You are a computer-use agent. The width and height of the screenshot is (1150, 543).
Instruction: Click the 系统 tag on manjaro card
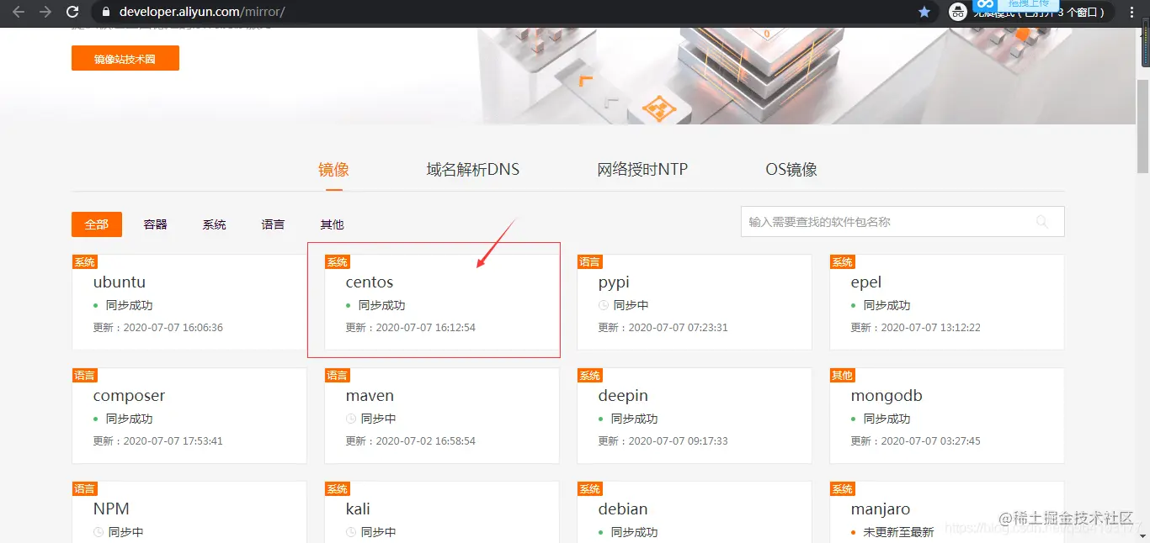[x=843, y=489]
